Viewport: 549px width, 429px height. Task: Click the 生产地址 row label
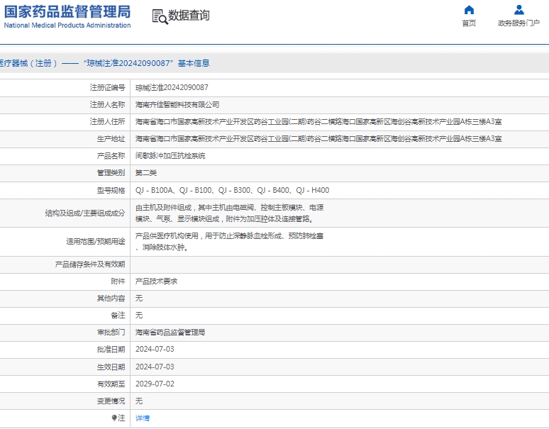click(x=111, y=139)
